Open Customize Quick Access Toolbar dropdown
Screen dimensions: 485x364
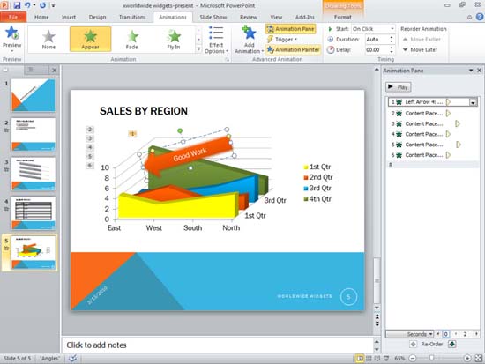click(53, 5)
